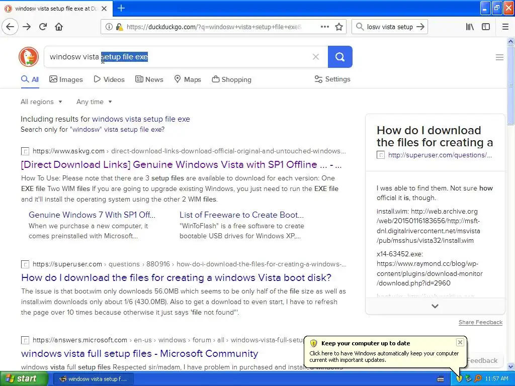The height and width of the screenshot is (386, 515).
Task: Click the scrollbar down arrow
Action: tap(510, 366)
